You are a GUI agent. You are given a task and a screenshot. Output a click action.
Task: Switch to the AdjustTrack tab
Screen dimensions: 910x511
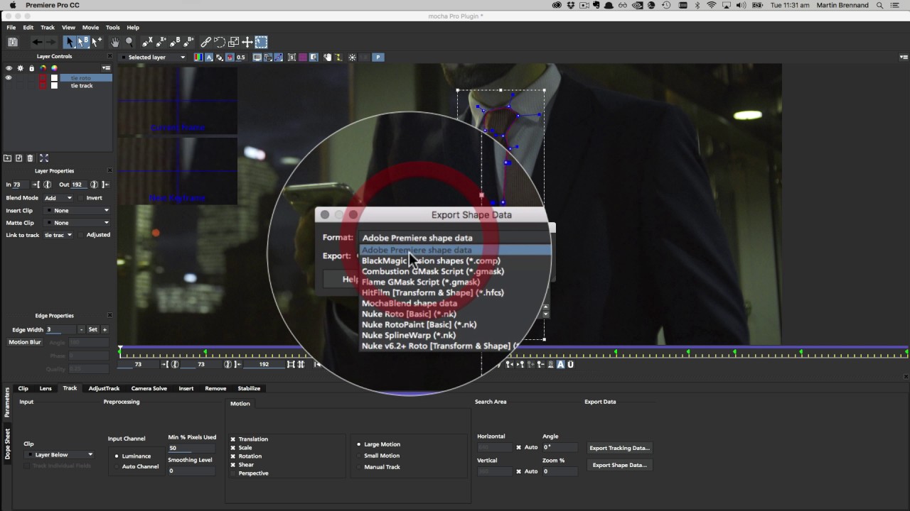tap(104, 388)
